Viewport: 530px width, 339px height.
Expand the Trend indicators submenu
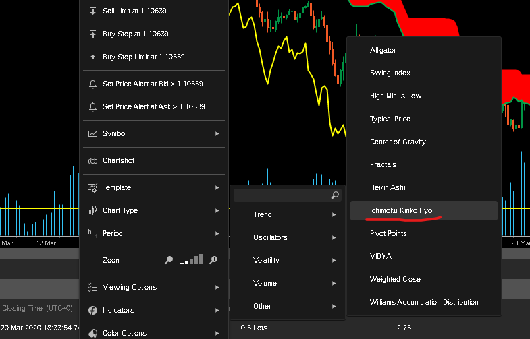(288, 215)
